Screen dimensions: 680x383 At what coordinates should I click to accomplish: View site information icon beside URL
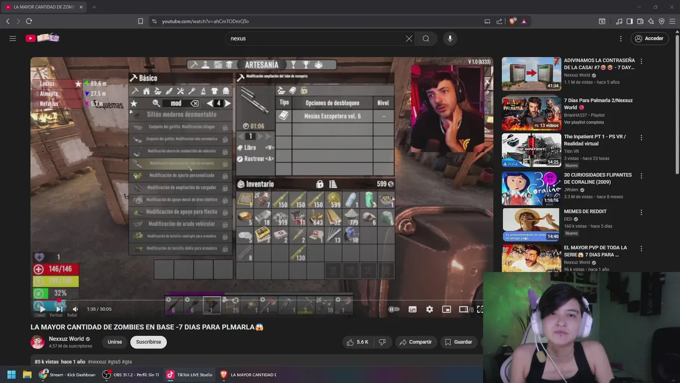(x=154, y=21)
